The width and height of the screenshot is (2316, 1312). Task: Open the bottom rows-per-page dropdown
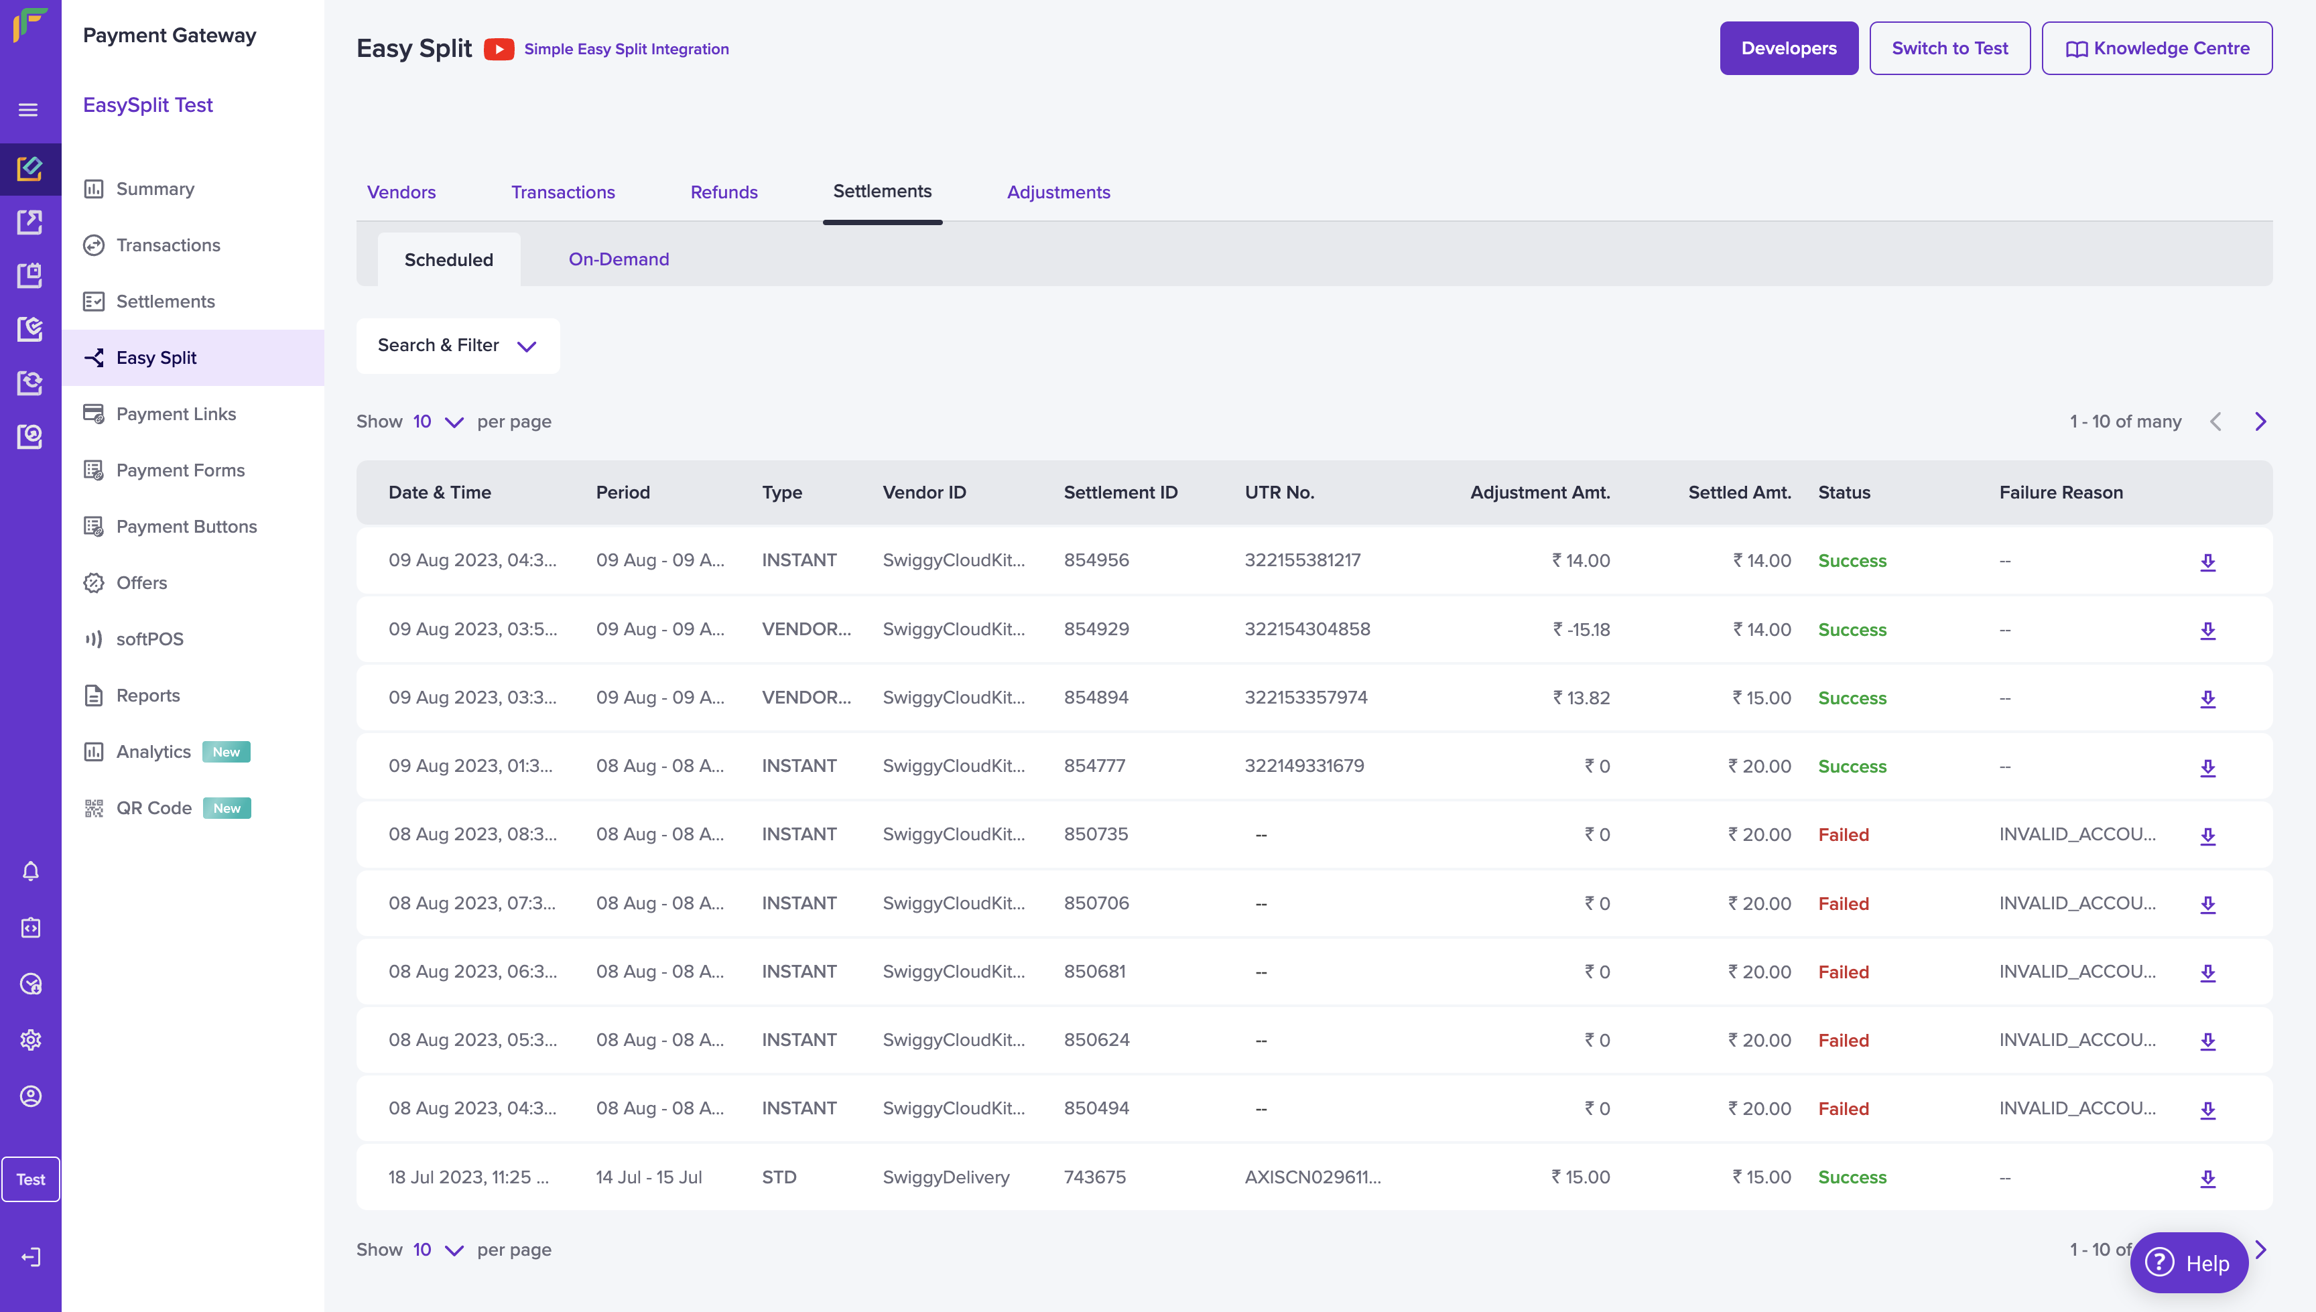438,1250
